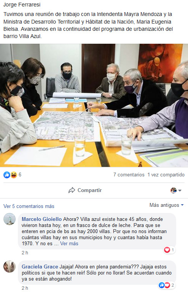Click the reaction count number 6
The height and width of the screenshot is (292, 188).
tap(20, 175)
